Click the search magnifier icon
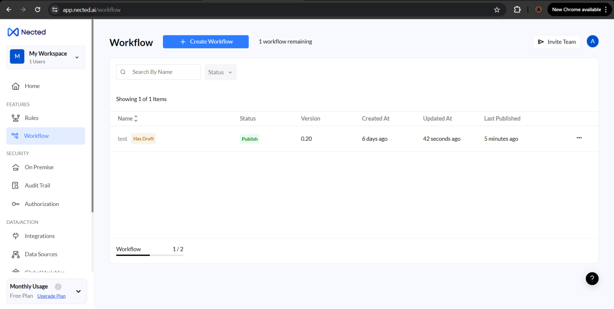Viewport: 614px width, 309px height. [x=123, y=72]
